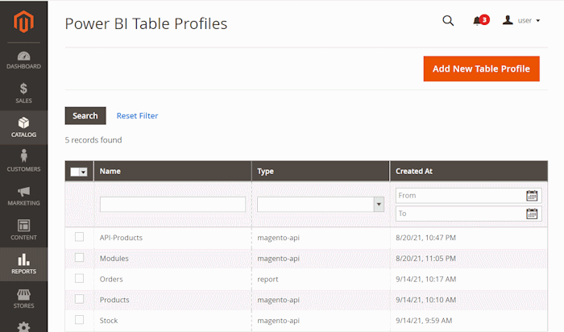Image resolution: width=564 pixels, height=332 pixels.
Task: Click the Reset Filter link
Action: pyautogui.click(x=137, y=116)
